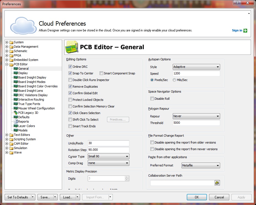Open the Polygon Repour dropdown
Screen dimensions: 256x205
(196, 116)
